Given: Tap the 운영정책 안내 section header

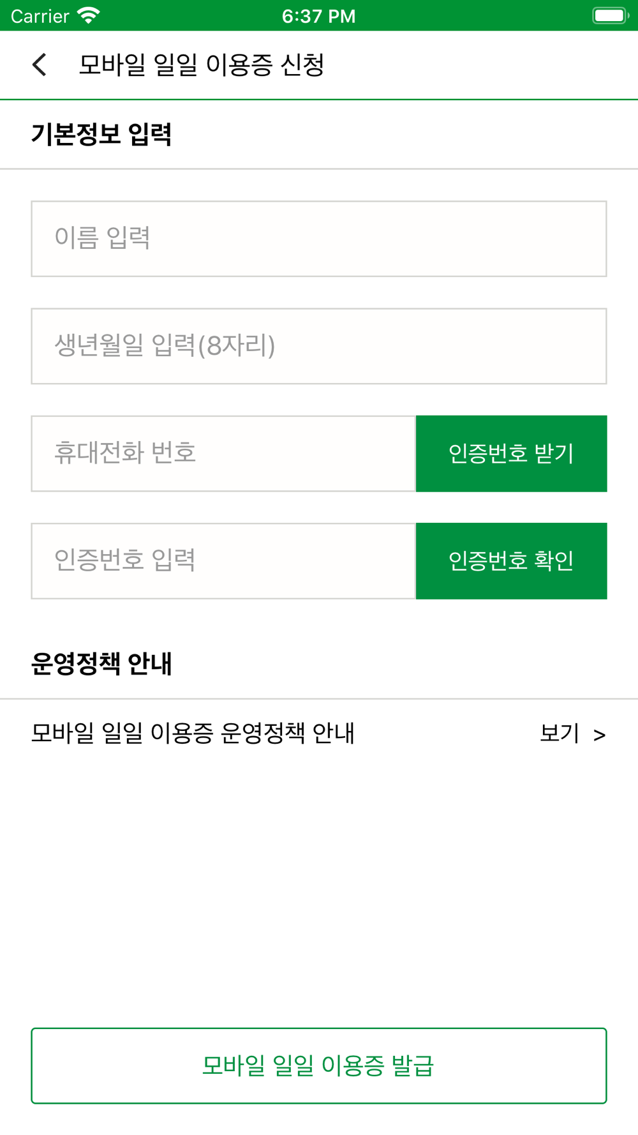Looking at the screenshot, I should click(x=101, y=664).
